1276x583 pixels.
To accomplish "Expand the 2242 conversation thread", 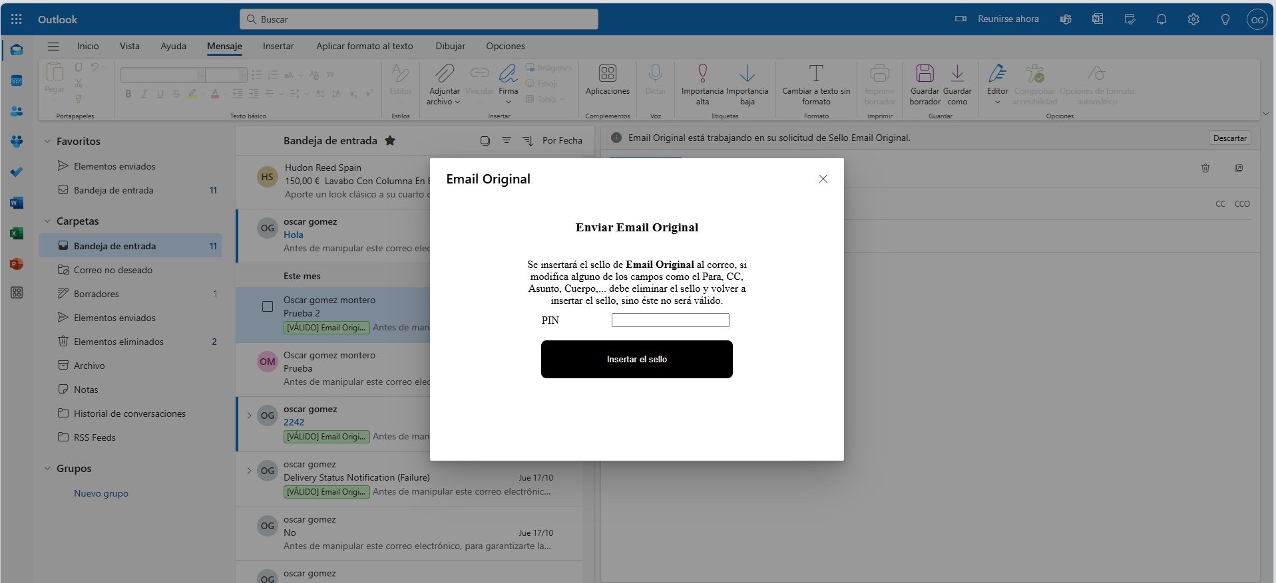I will (249, 415).
